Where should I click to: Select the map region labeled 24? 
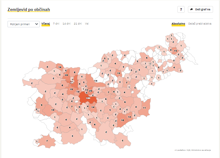point(66,75)
